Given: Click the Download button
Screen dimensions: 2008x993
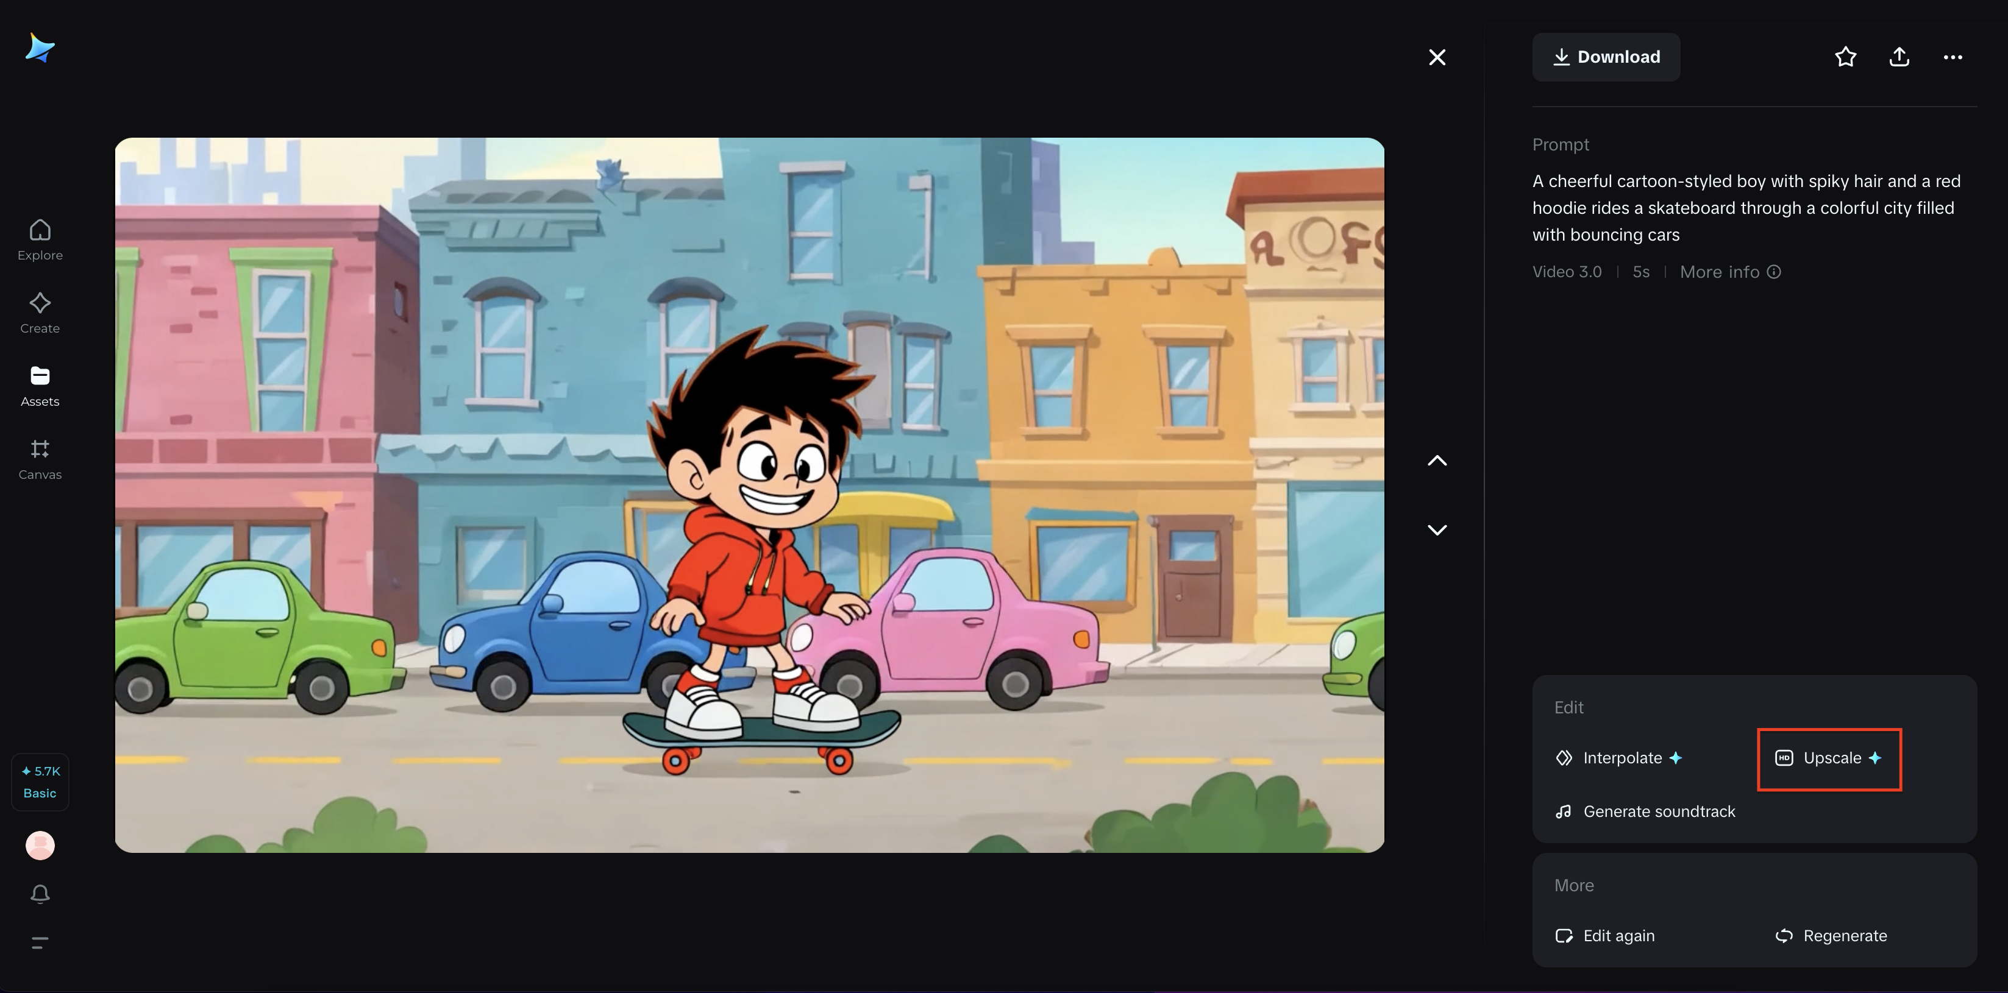Looking at the screenshot, I should pyautogui.click(x=1606, y=57).
